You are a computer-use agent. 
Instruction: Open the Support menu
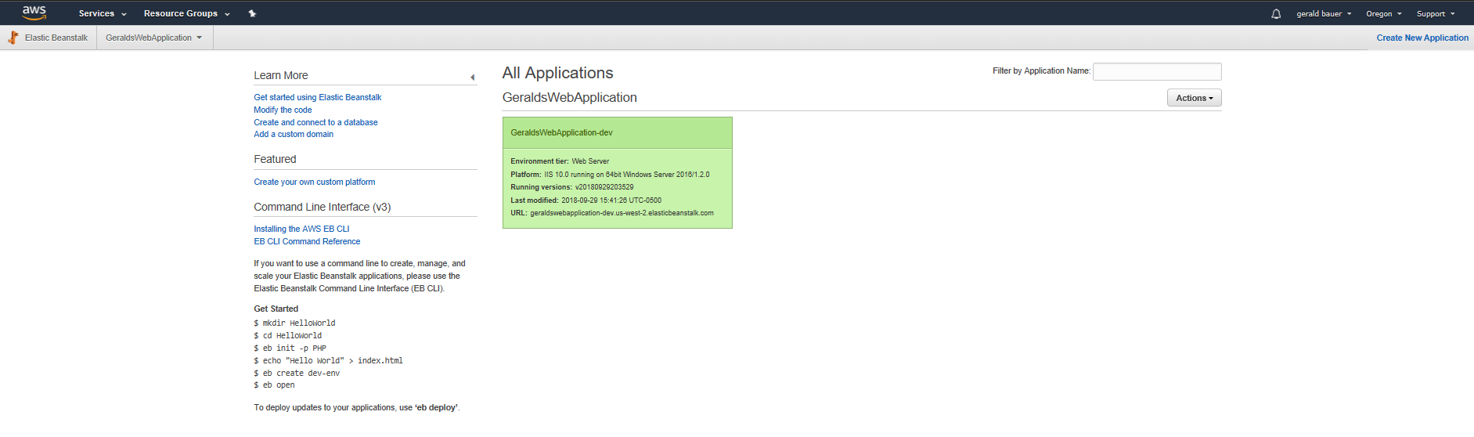[x=1435, y=13]
